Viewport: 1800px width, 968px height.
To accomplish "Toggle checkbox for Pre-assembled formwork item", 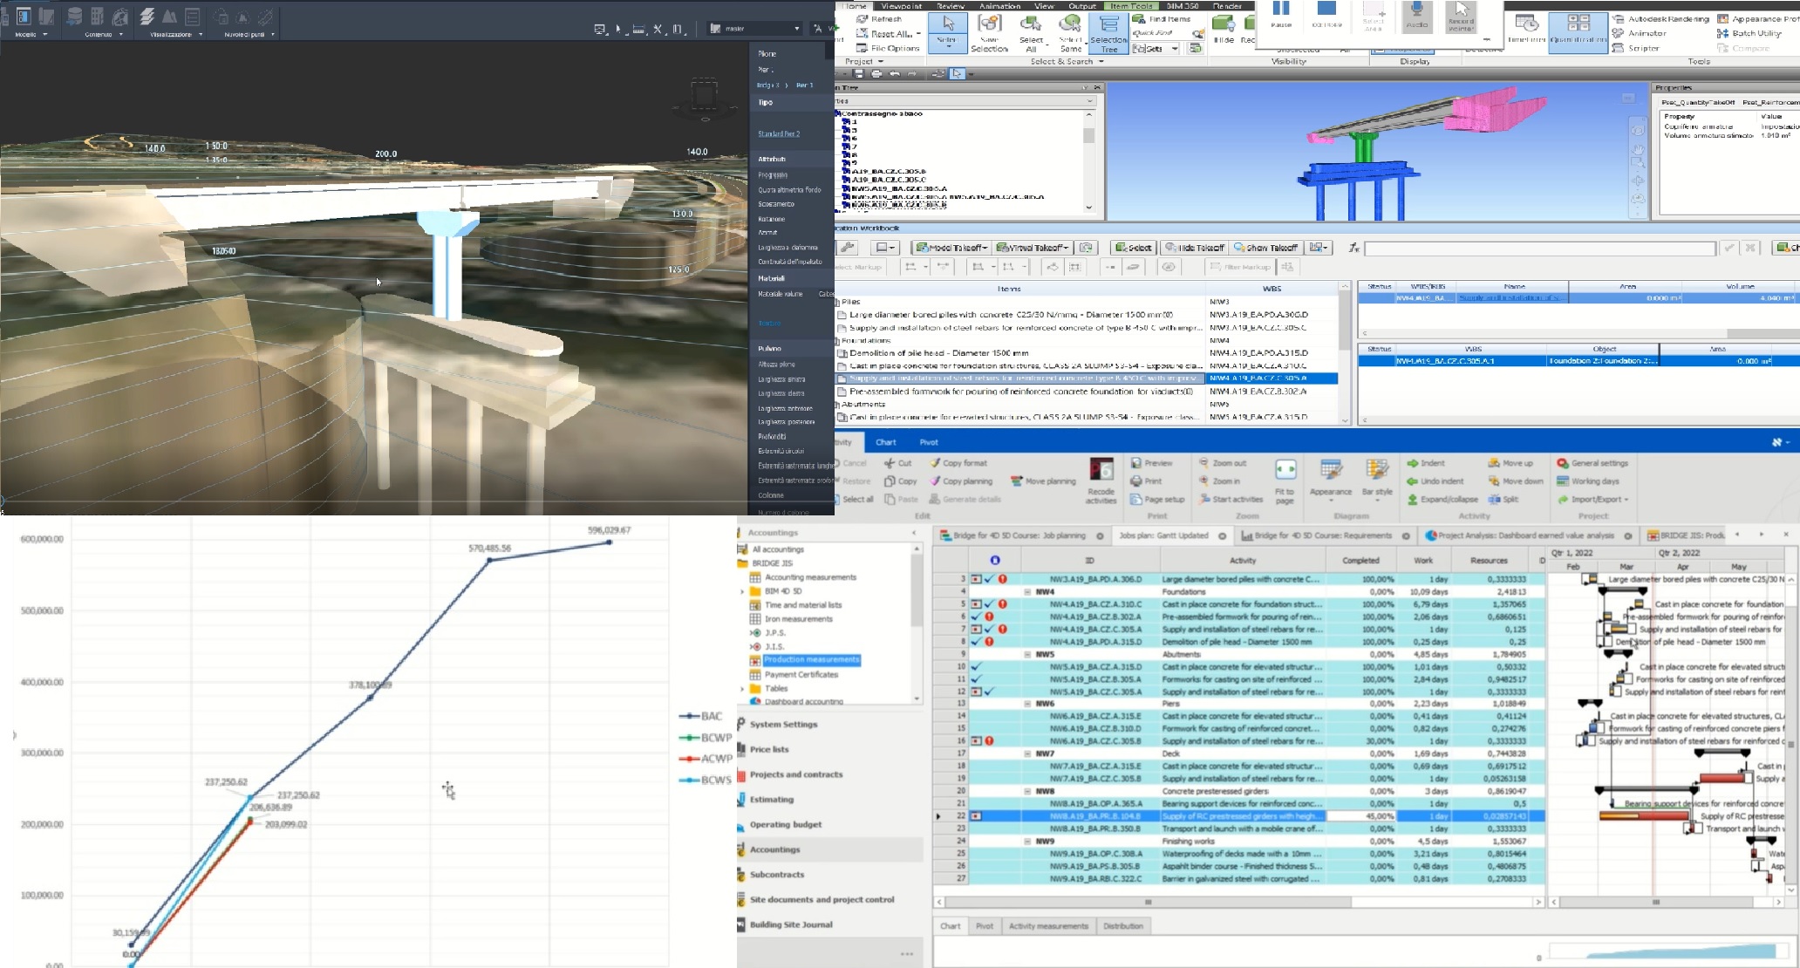I will pyautogui.click(x=842, y=392).
